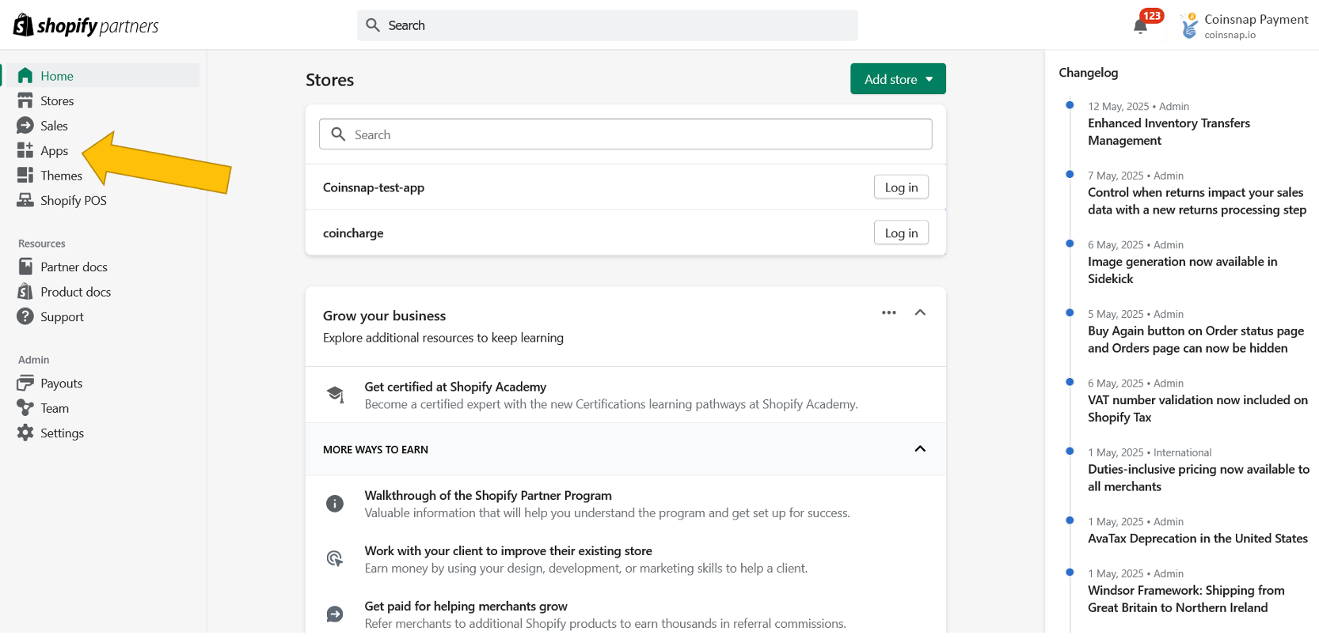
Task: Open Coinsnap-test-app store name
Action: 374,187
